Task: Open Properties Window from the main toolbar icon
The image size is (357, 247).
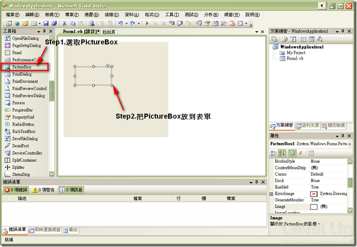Action: point(207,23)
